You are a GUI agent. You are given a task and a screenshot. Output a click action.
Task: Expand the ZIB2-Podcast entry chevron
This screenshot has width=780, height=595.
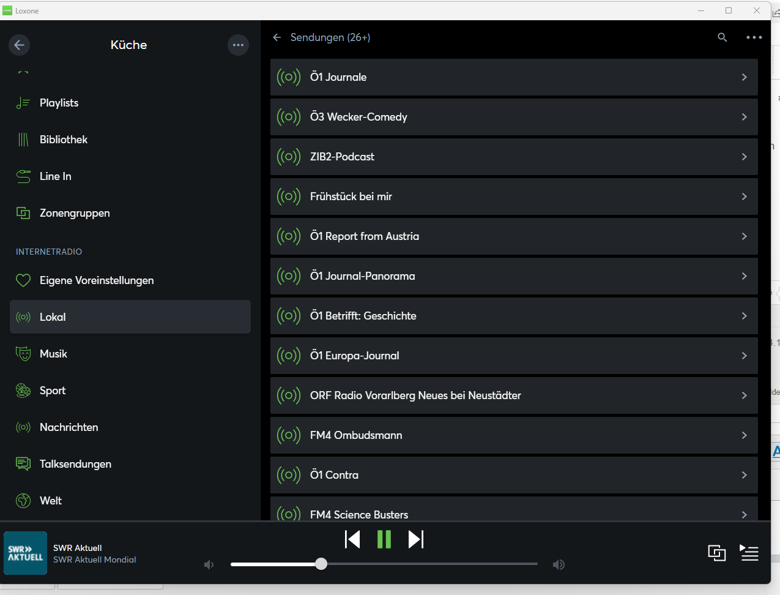[744, 157]
